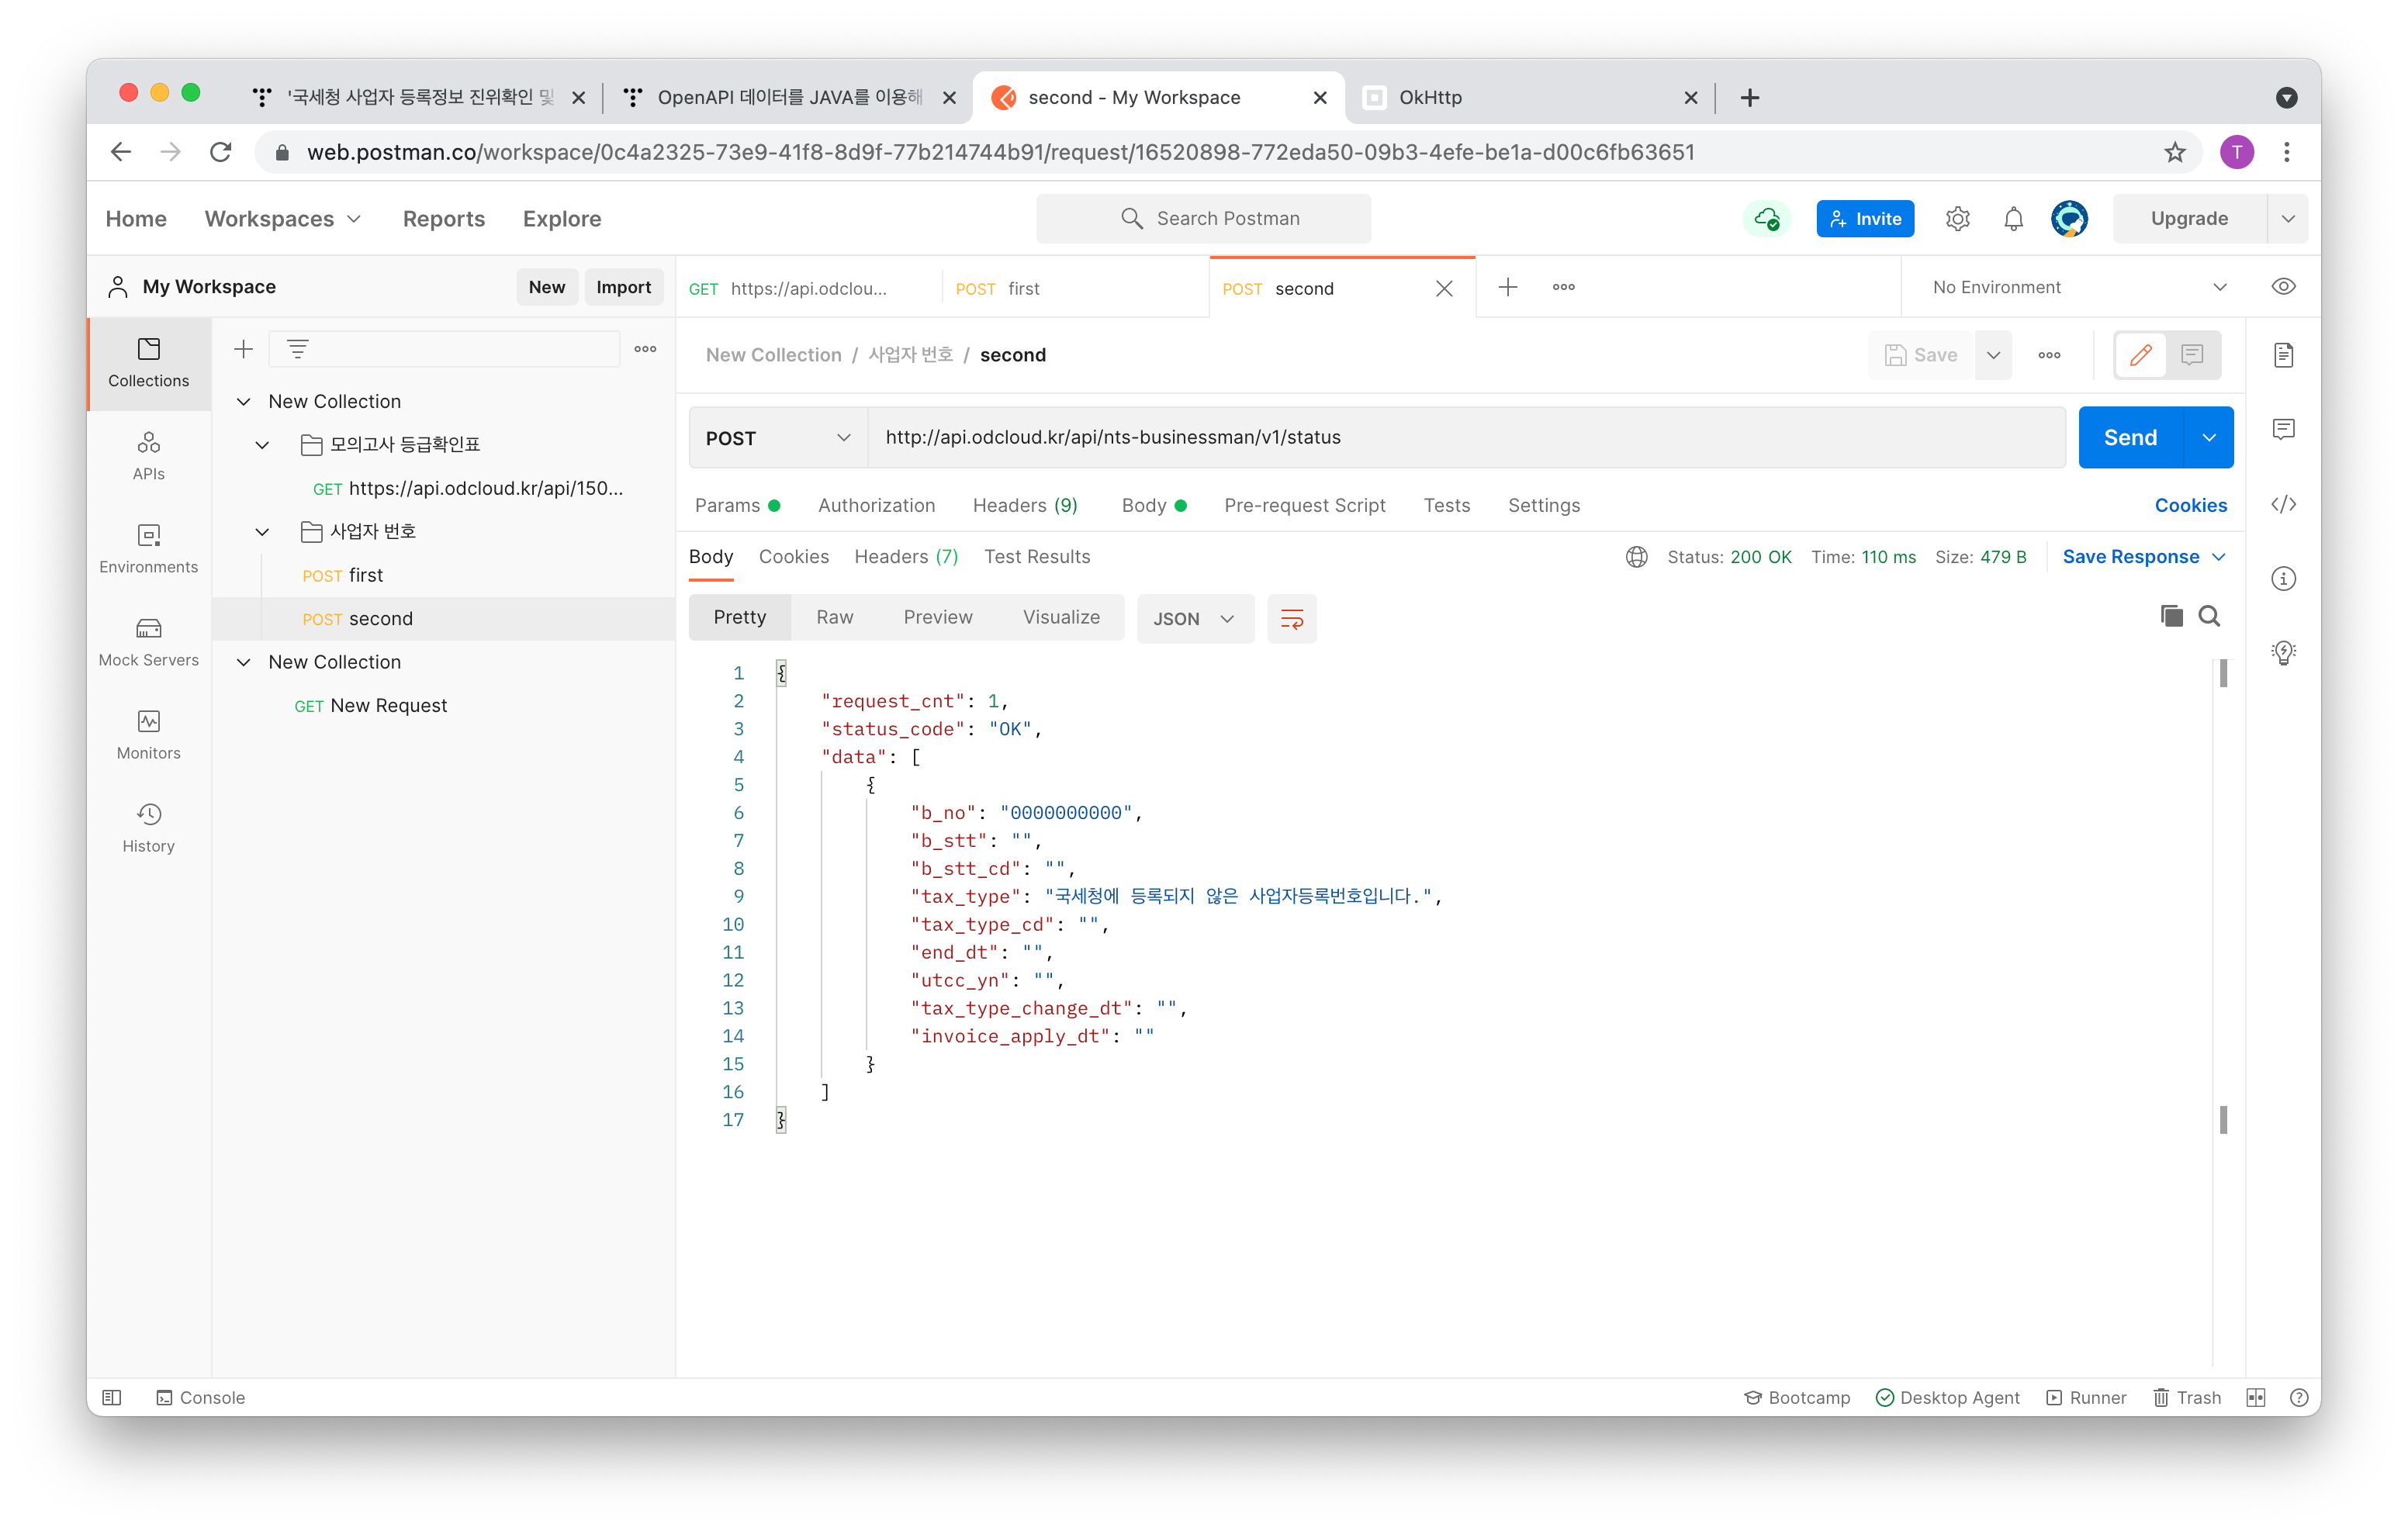
Task: Click the request URL input field
Action: click(1465, 437)
